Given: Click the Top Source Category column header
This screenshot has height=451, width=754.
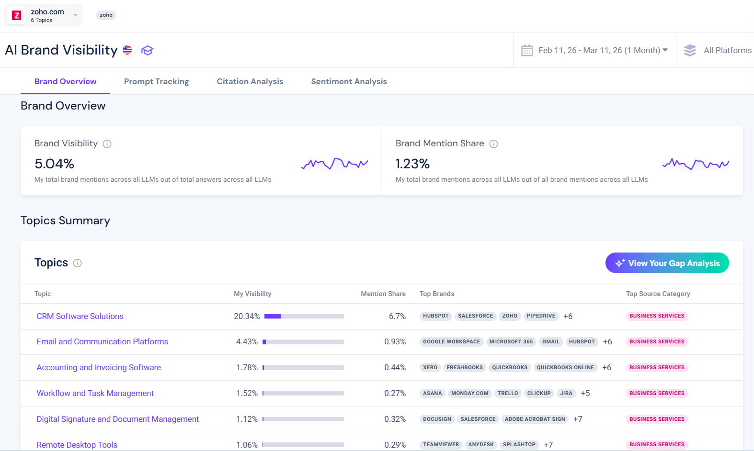Looking at the screenshot, I should tap(658, 294).
